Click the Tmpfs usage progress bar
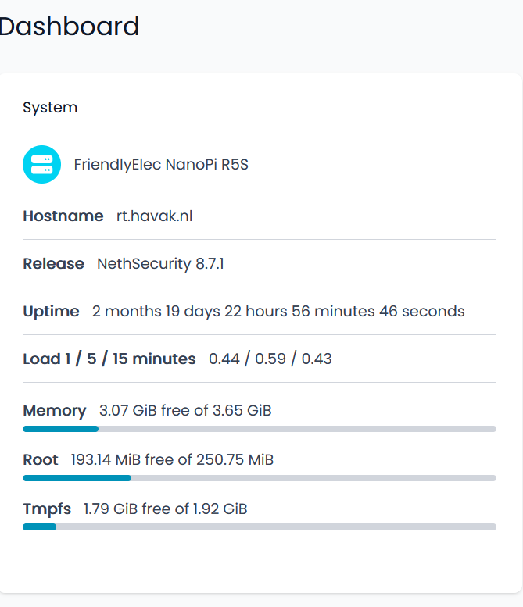 pyautogui.click(x=260, y=527)
